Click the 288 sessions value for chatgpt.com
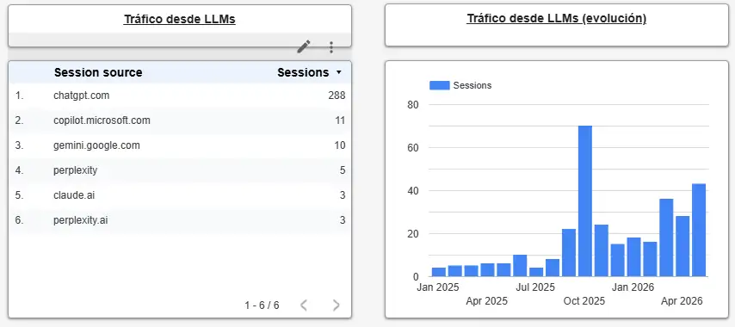This screenshot has width=735, height=327. 337,96
